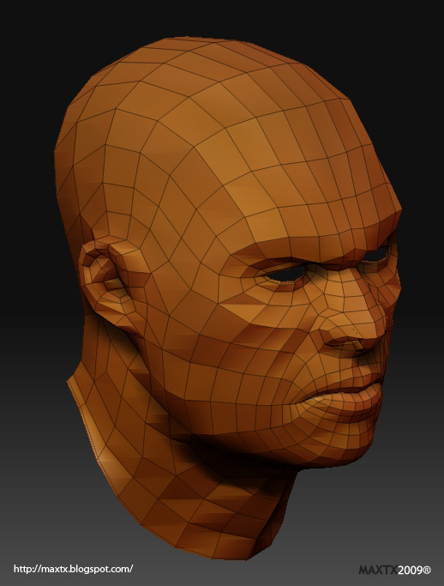Open the maxtx.blogspot.com link
Image resolution: width=444 pixels, height=586 pixels.
coord(73,569)
